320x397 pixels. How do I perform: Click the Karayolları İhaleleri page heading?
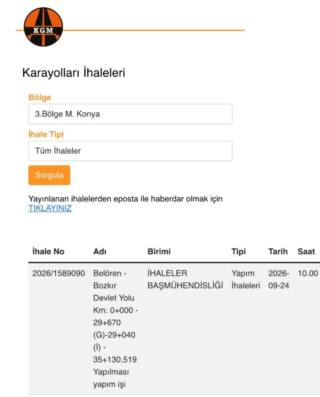73,73
